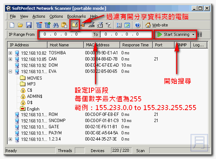Click the computer icon for ROM
Viewport: 216px width, 159px height.
[x=17, y=114]
